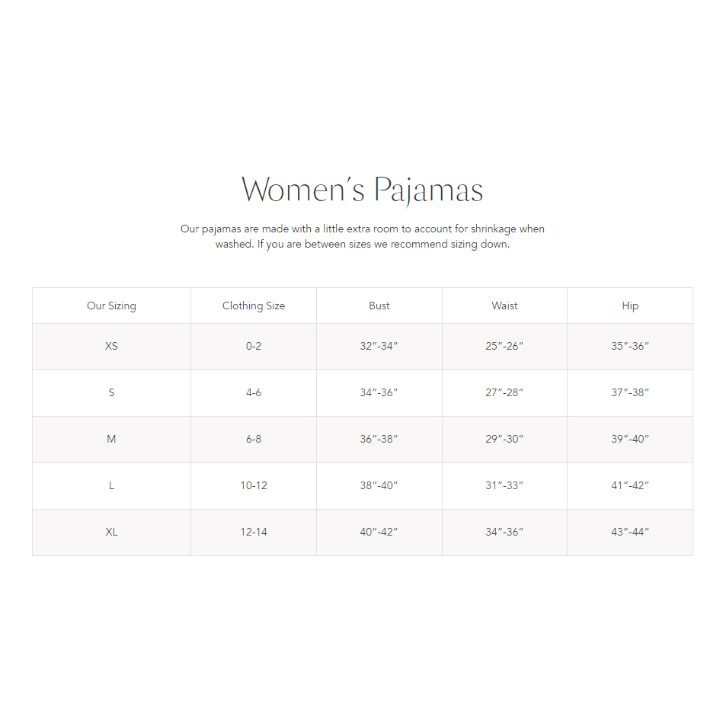Click the 10-12 clothing size cell

254,486
